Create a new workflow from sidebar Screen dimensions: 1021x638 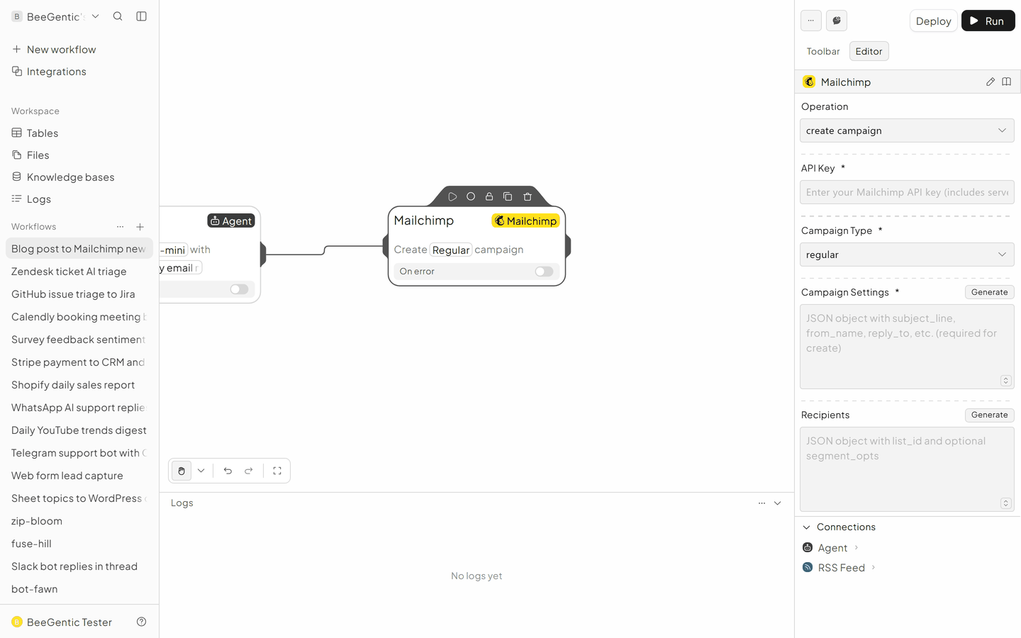coord(54,50)
